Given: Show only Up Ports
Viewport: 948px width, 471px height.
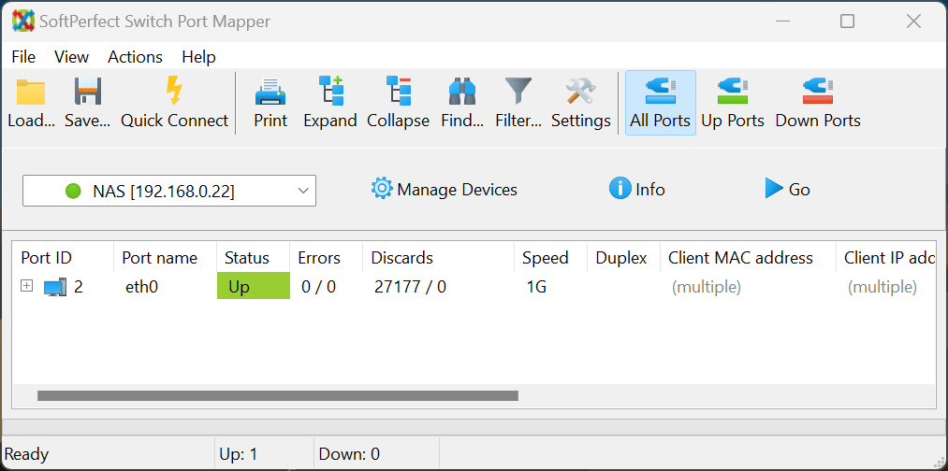Looking at the screenshot, I should coord(733,103).
